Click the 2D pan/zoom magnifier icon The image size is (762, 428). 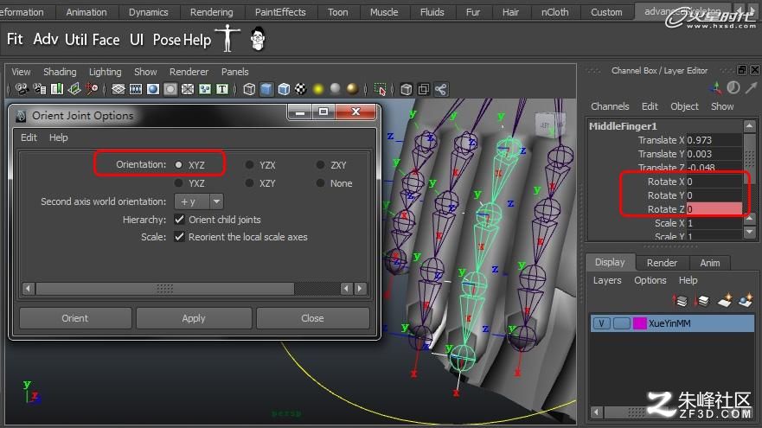pos(92,89)
